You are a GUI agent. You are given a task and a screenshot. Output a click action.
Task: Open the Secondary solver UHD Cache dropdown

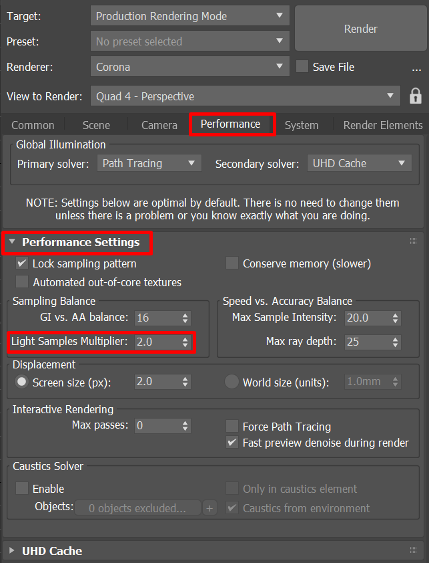coord(360,163)
